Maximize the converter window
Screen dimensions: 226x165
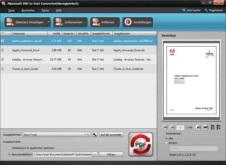(x=210, y=3)
